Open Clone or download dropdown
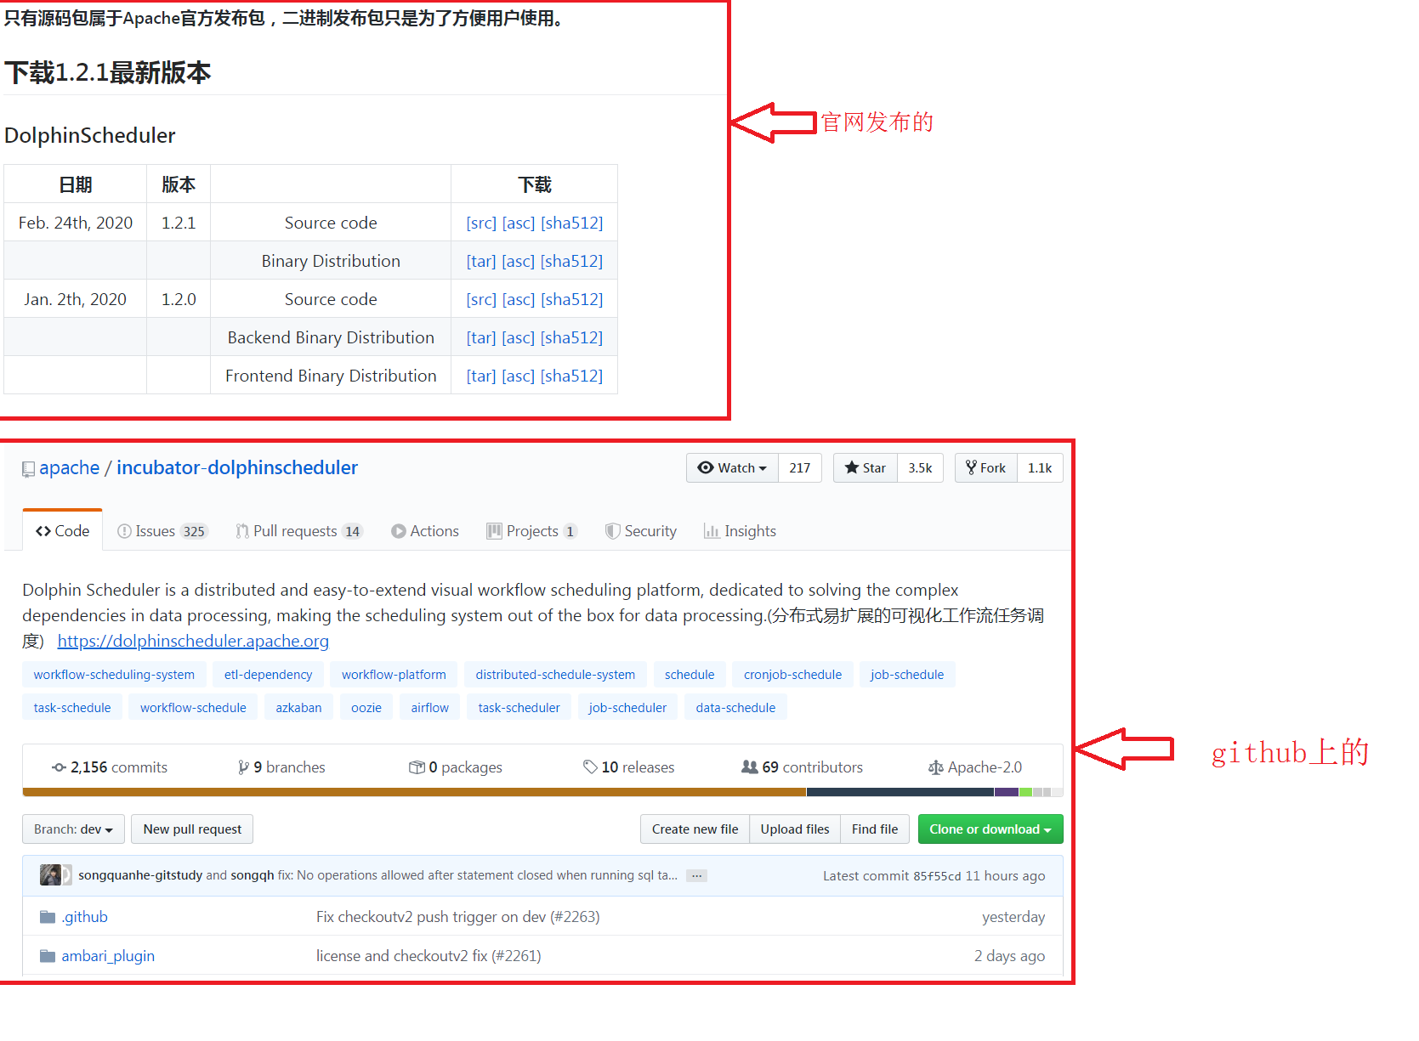Image resolution: width=1419 pixels, height=1041 pixels. coord(990,829)
